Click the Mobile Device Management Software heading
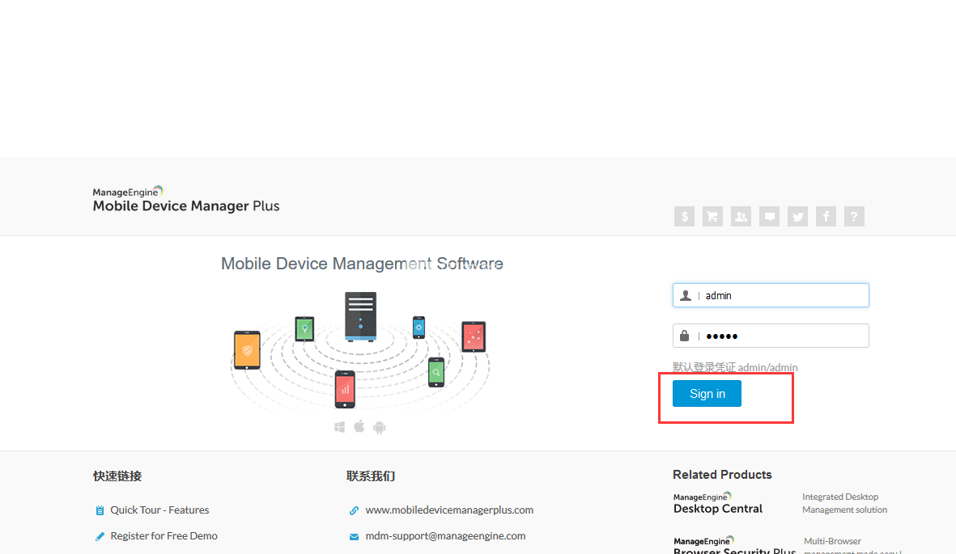 click(362, 264)
